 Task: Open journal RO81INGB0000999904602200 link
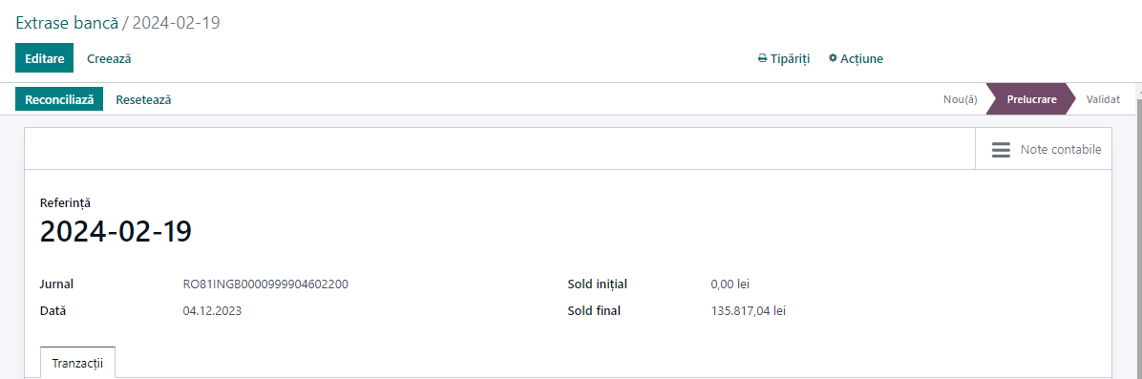265,284
